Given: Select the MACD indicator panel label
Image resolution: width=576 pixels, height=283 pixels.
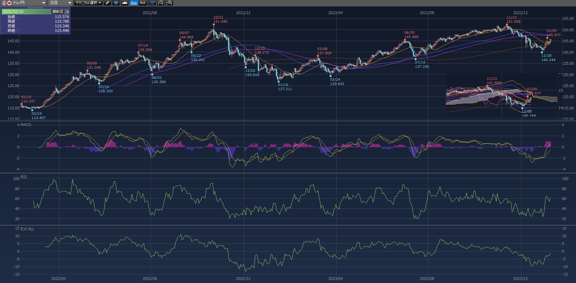Looking at the screenshot, I should (26, 125).
